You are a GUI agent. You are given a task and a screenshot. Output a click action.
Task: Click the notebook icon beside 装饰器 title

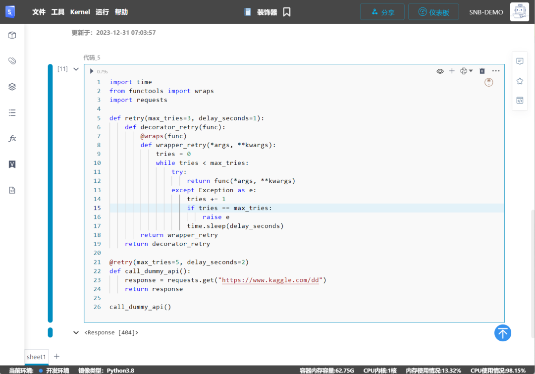tap(248, 12)
